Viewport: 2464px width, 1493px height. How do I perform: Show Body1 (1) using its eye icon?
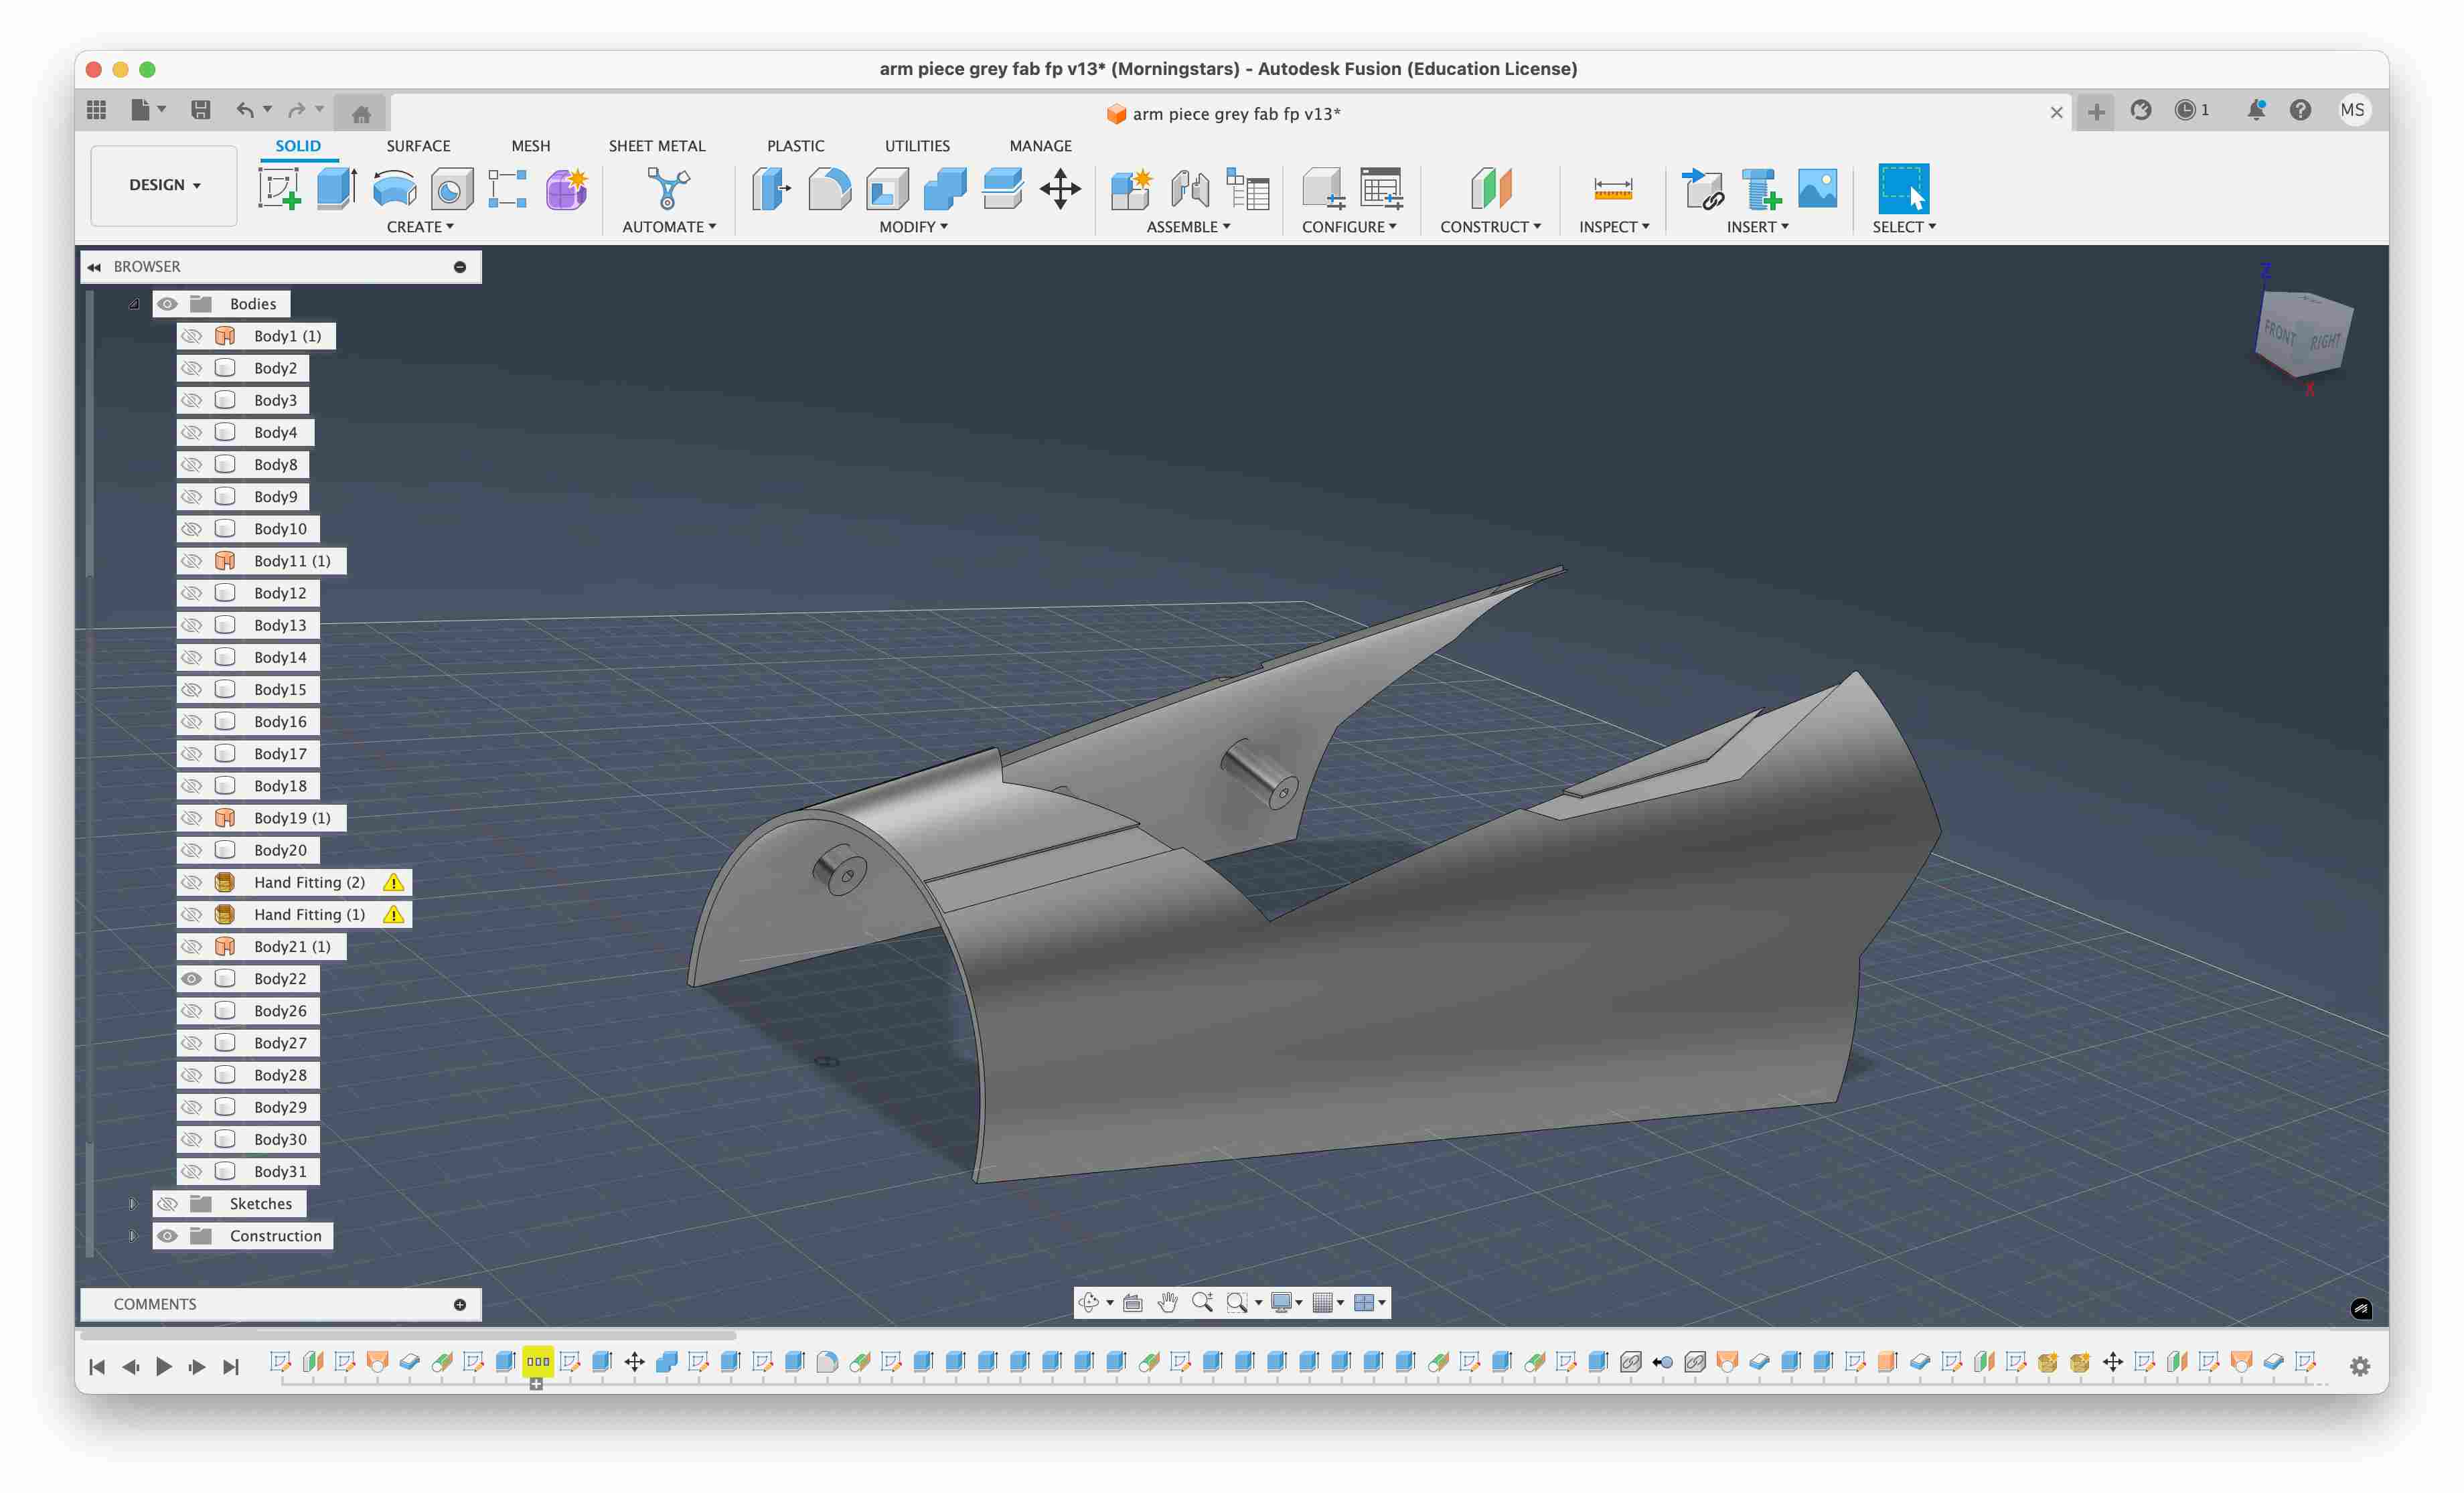pos(191,336)
